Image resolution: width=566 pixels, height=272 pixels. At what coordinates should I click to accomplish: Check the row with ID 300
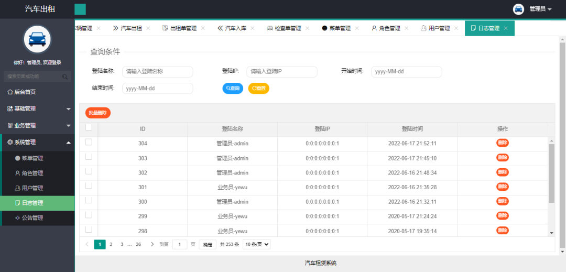point(89,200)
